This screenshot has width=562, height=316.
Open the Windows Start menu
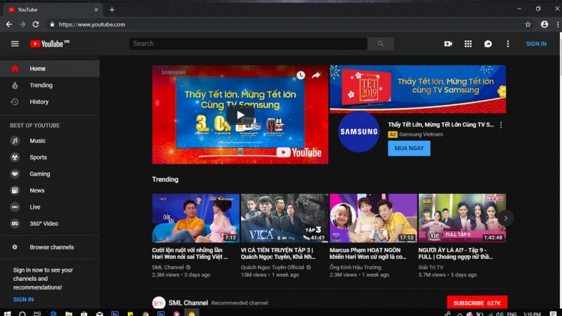pyautogui.click(x=7, y=313)
